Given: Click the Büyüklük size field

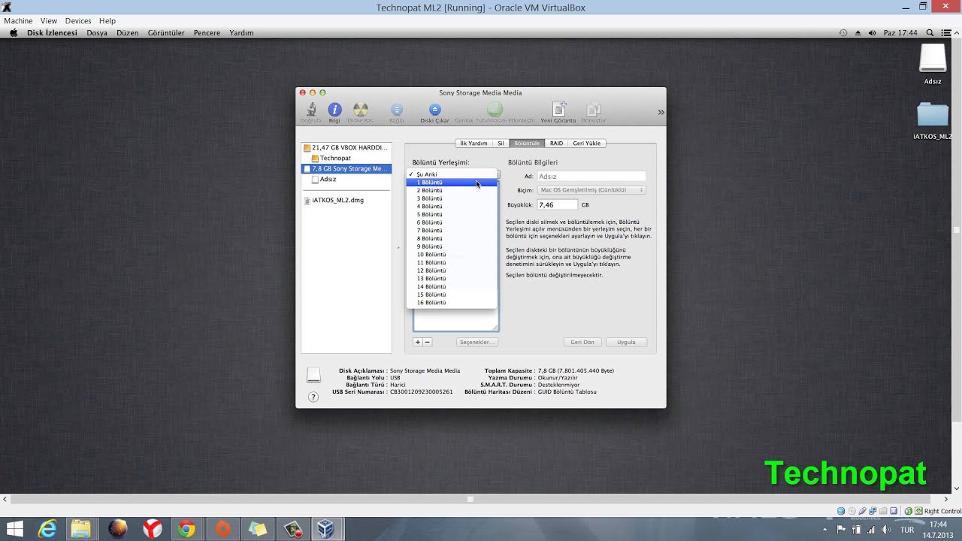Looking at the screenshot, I should (x=557, y=204).
